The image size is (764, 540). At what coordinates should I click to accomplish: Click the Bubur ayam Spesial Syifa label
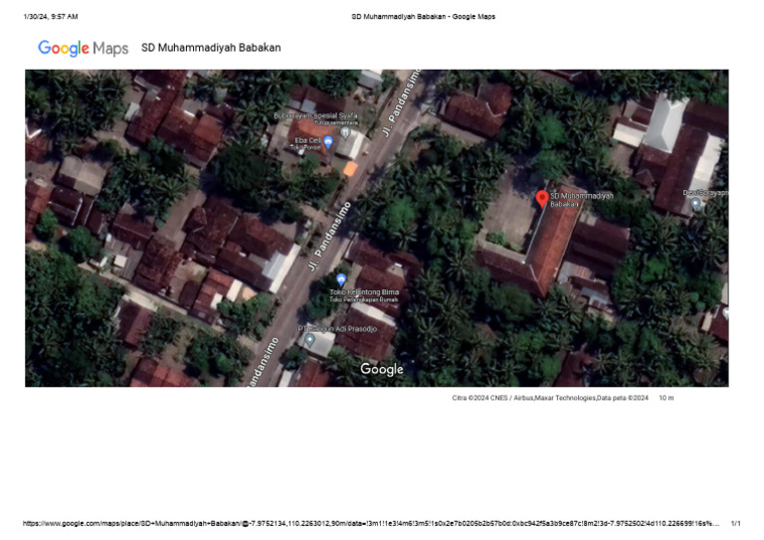coord(315,116)
